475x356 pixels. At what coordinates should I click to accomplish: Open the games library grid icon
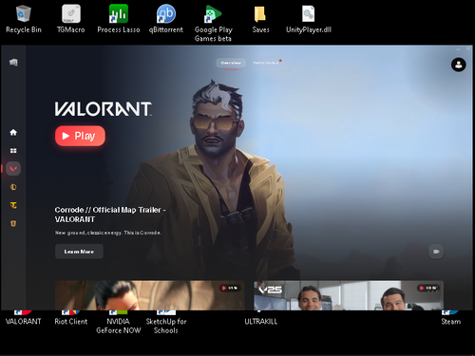(x=13, y=151)
